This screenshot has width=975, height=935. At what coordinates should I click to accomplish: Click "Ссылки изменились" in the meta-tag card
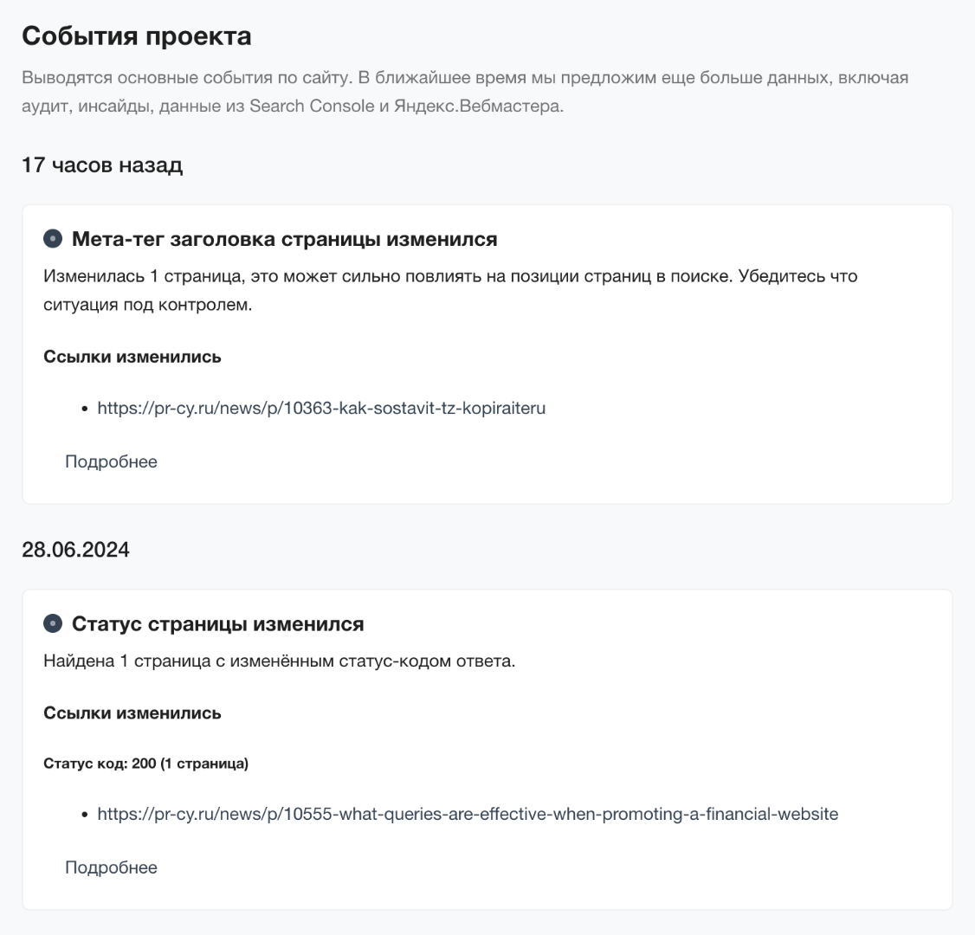132,357
